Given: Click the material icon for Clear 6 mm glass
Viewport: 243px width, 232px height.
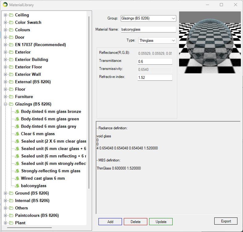Looking at the screenshot, I should coord(17,134).
